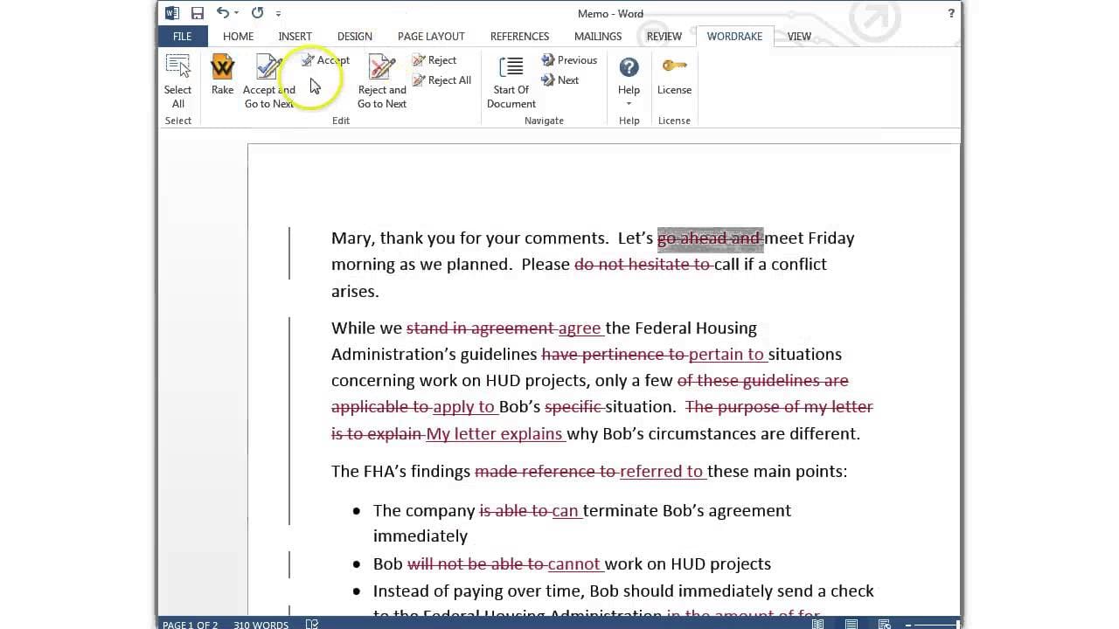Open Undo history dropdown arrow

[x=237, y=13]
